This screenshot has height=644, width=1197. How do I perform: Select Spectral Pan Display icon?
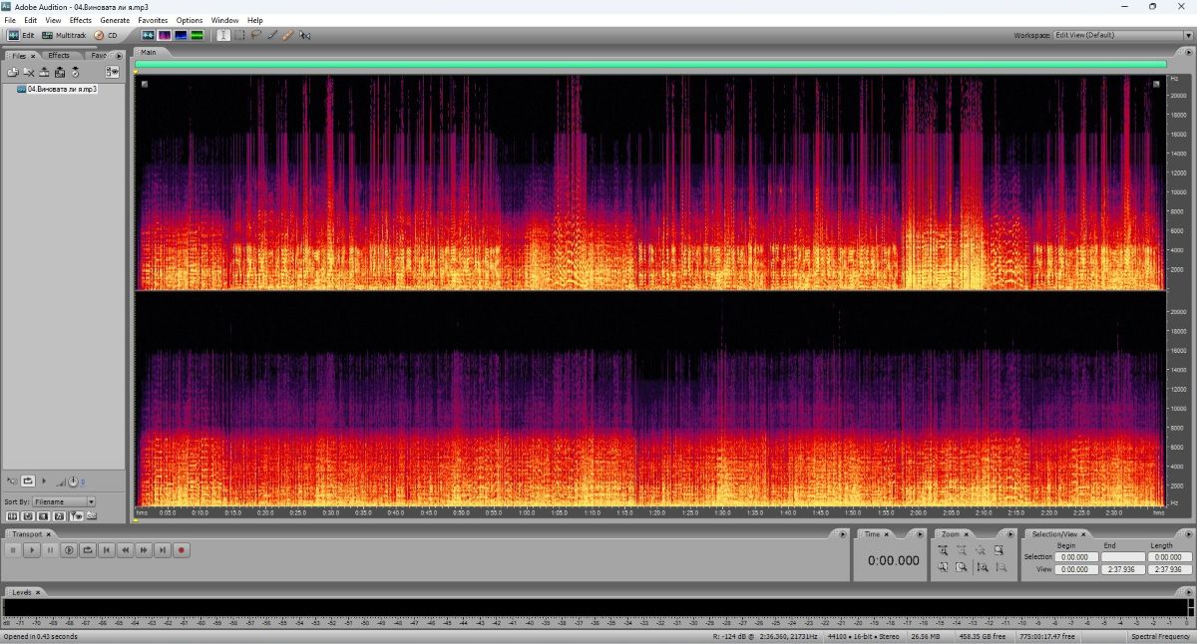pyautogui.click(x=181, y=35)
